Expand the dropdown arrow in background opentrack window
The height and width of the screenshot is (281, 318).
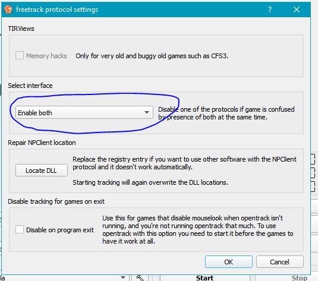point(123,277)
